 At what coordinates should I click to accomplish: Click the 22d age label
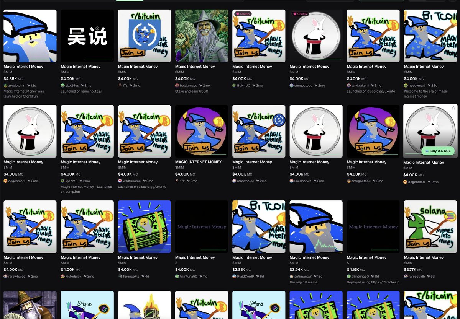pos(435,86)
